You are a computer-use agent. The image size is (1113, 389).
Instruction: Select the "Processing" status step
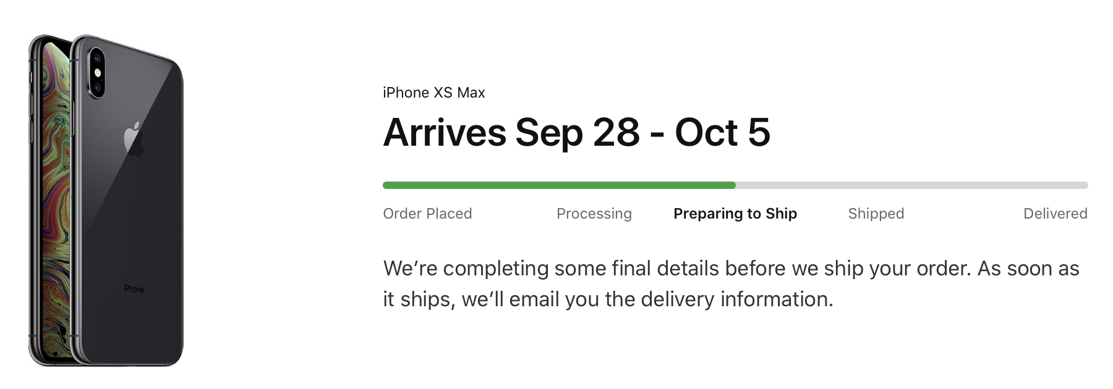[594, 214]
